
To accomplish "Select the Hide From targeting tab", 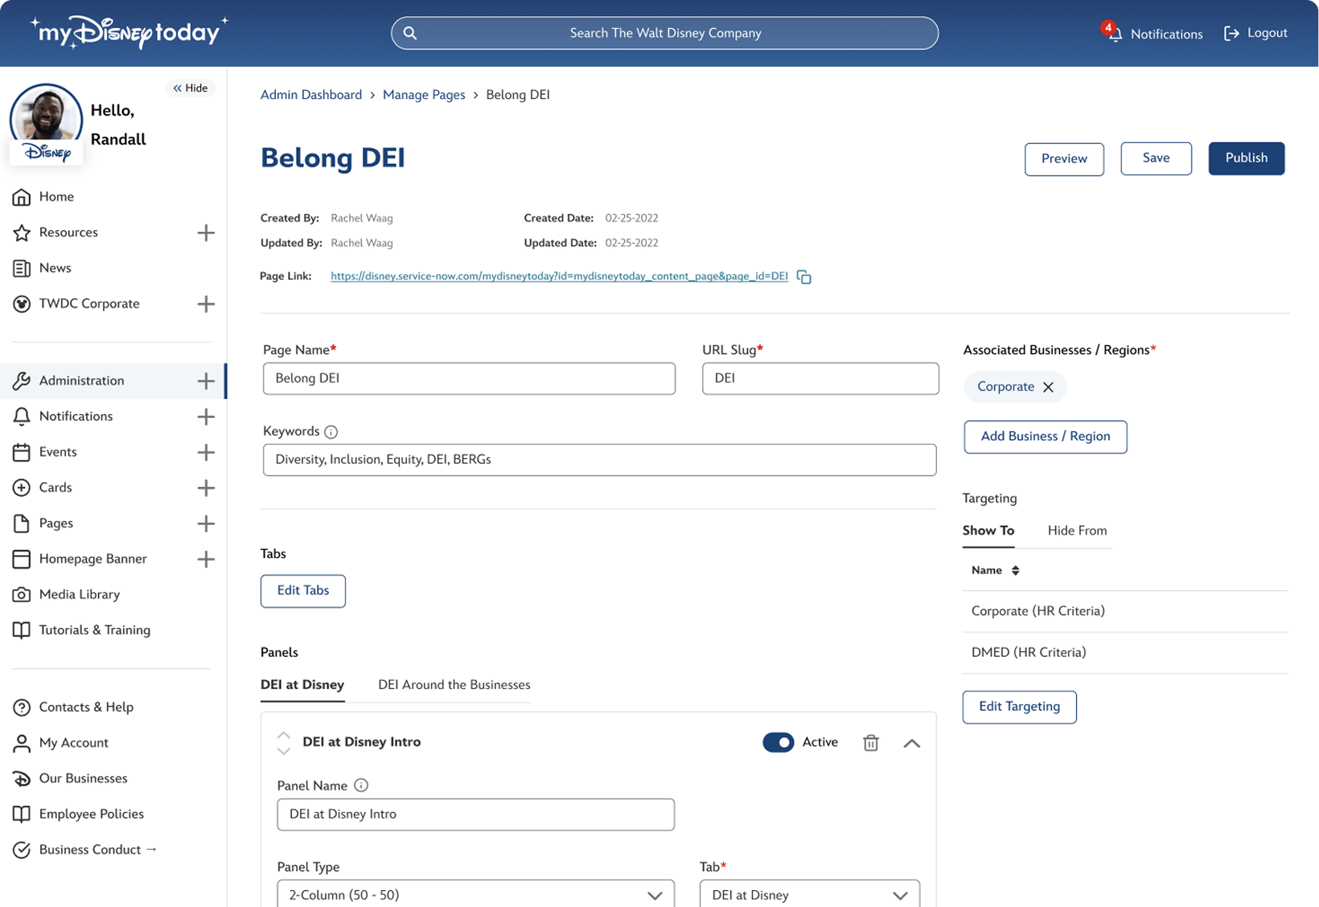I will (1077, 531).
